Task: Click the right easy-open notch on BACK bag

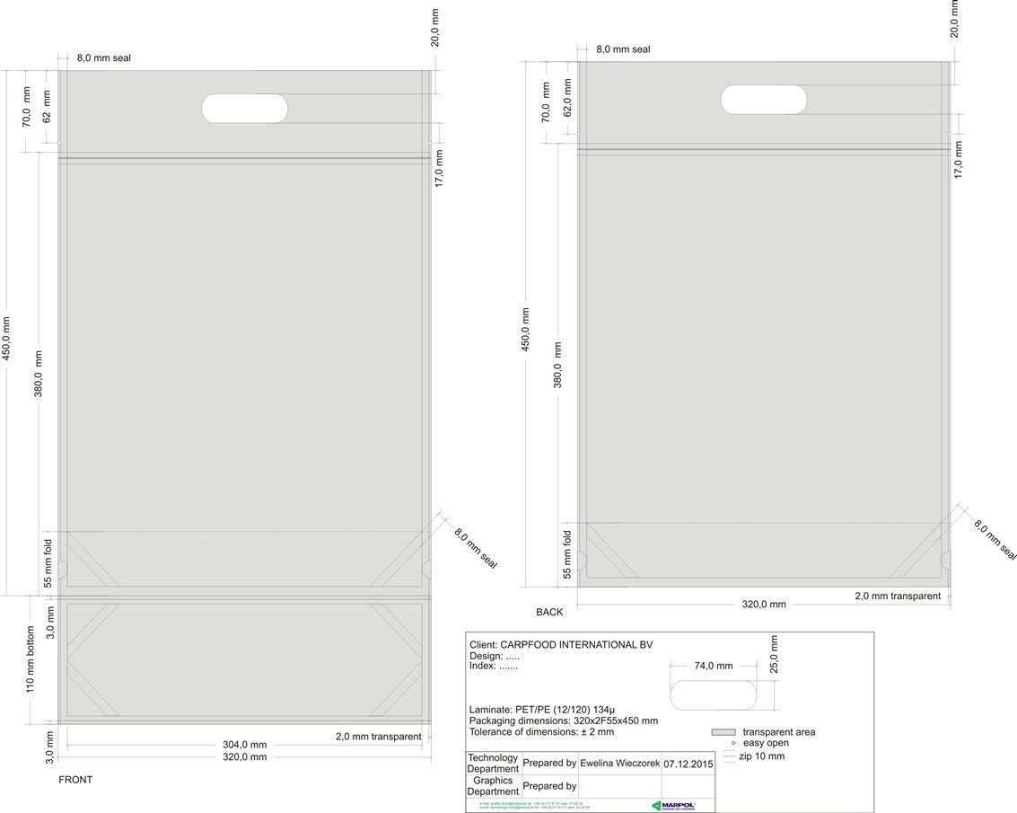Action: pos(946,561)
